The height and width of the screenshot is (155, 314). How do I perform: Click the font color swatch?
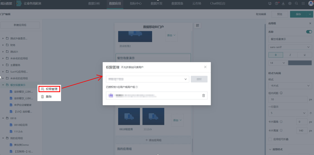(x=300, y=63)
